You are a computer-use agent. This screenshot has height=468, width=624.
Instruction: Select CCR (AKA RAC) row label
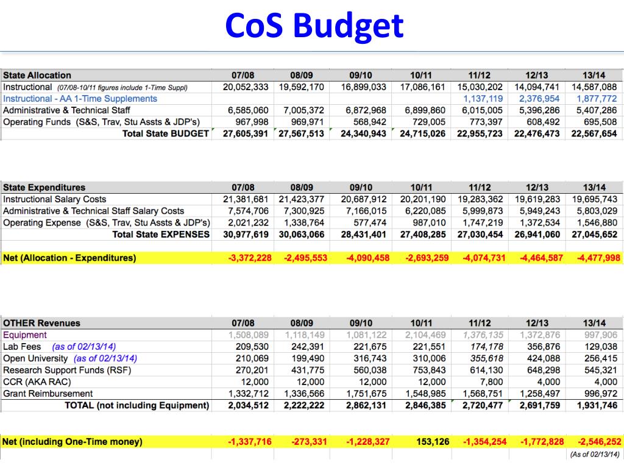pos(37,382)
